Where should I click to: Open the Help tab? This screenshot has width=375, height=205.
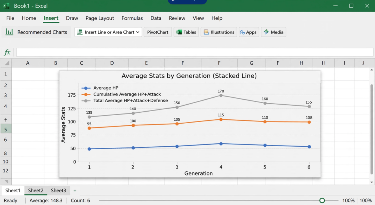point(217,18)
